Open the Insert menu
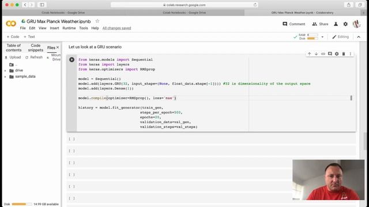This screenshot has width=369, height=207. coord(54,28)
